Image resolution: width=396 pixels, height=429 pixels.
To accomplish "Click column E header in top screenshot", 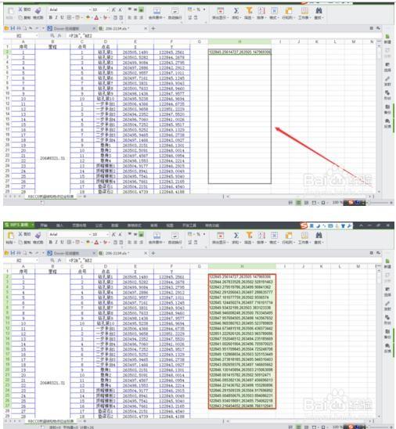I will (x=135, y=41).
